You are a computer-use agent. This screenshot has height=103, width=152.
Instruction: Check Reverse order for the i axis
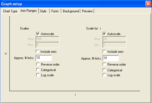point(104,64)
